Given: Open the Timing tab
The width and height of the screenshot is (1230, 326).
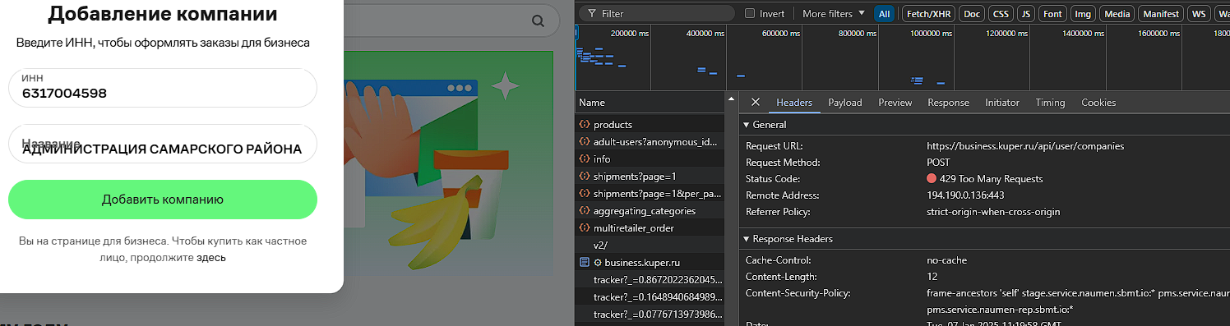Looking at the screenshot, I should tap(1050, 103).
